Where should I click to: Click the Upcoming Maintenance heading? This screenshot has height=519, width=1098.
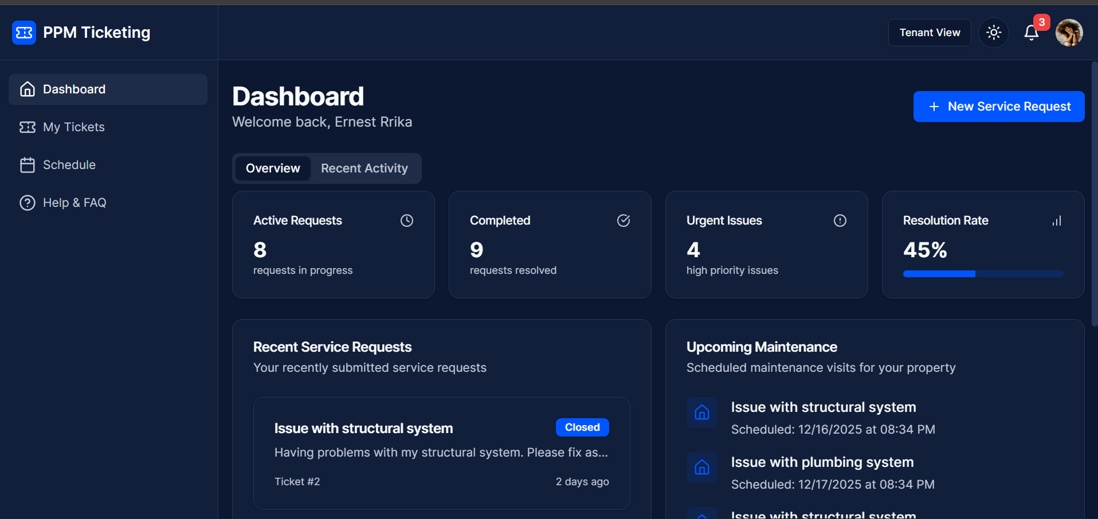762,347
